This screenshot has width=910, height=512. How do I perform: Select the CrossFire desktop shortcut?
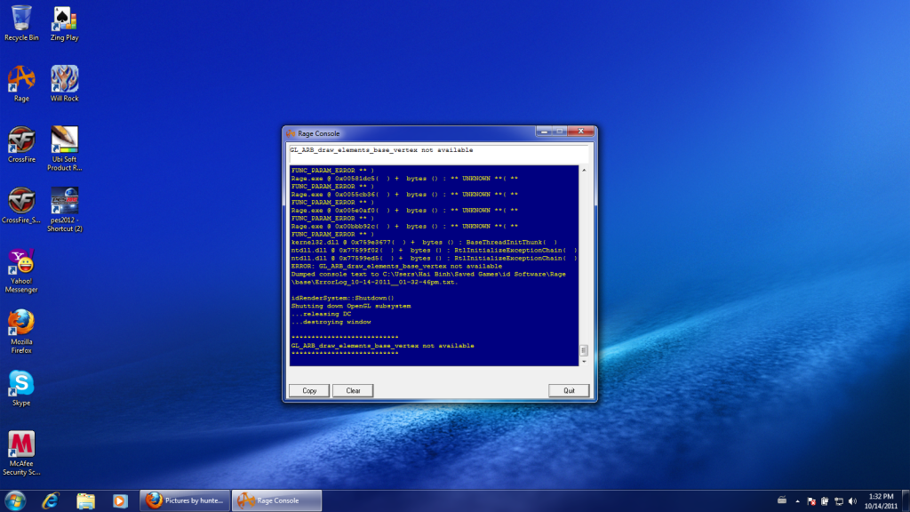coord(21,145)
